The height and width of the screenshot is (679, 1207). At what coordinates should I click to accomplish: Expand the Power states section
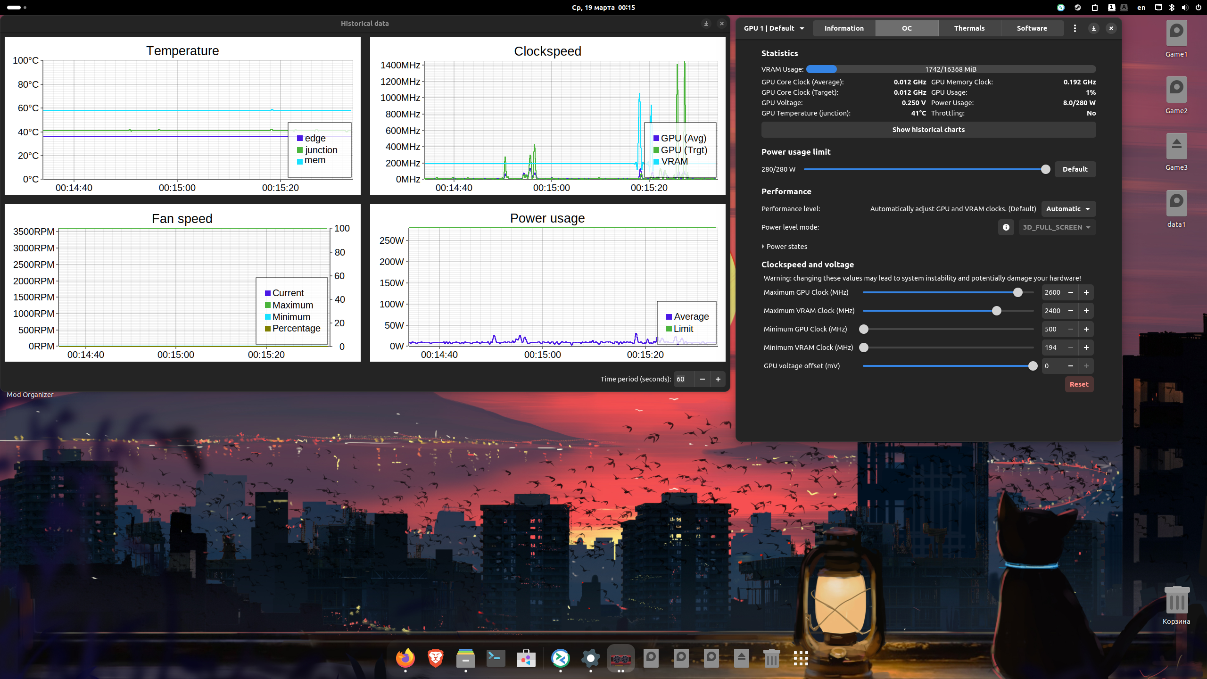(x=784, y=247)
